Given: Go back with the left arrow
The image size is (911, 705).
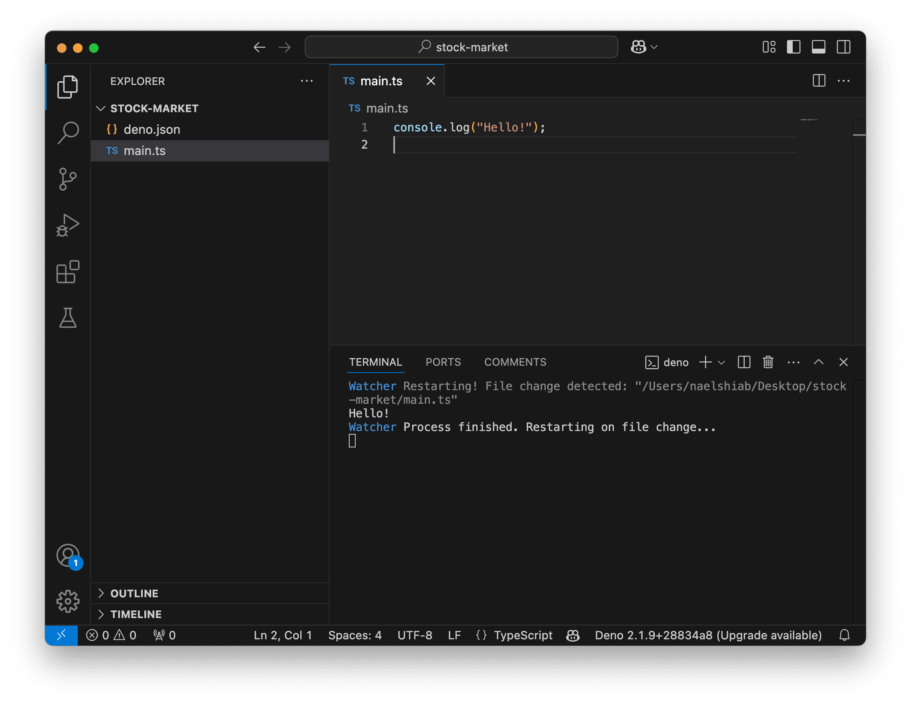Looking at the screenshot, I should click(x=259, y=47).
